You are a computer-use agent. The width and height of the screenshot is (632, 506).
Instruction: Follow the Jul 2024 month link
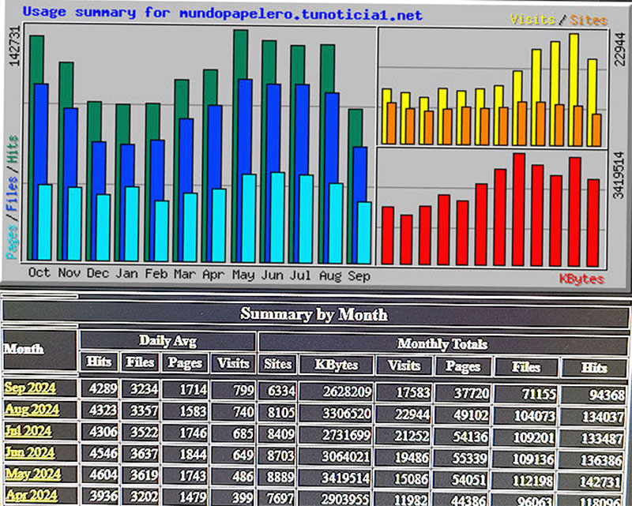pos(28,431)
